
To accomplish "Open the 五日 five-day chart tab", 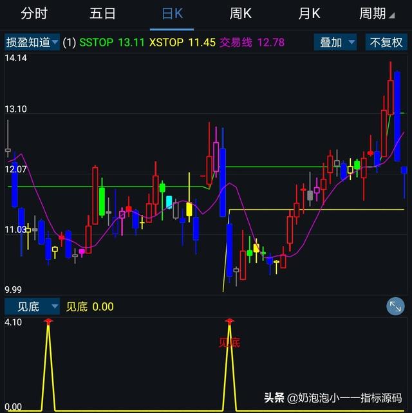I will click(x=102, y=14).
